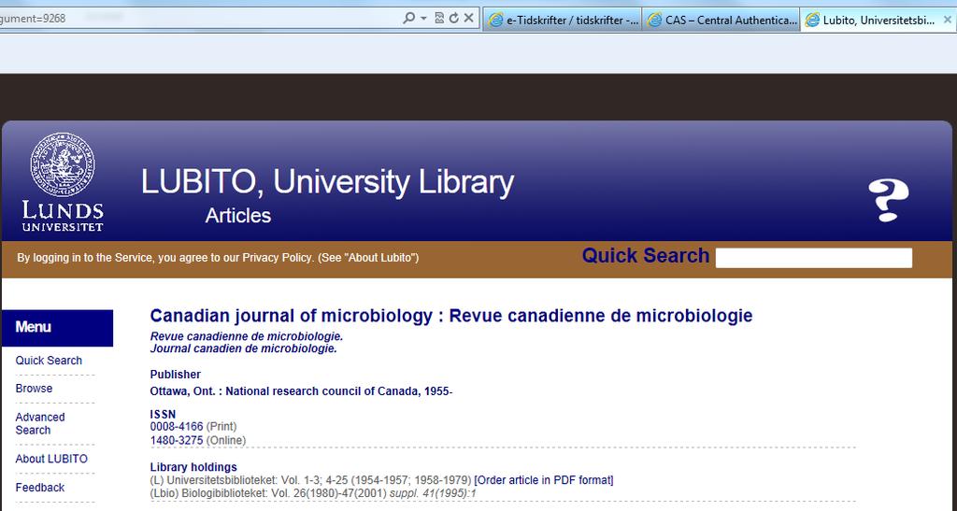
Task: Open Advanced Search in the left menu
Action: pyautogui.click(x=40, y=424)
